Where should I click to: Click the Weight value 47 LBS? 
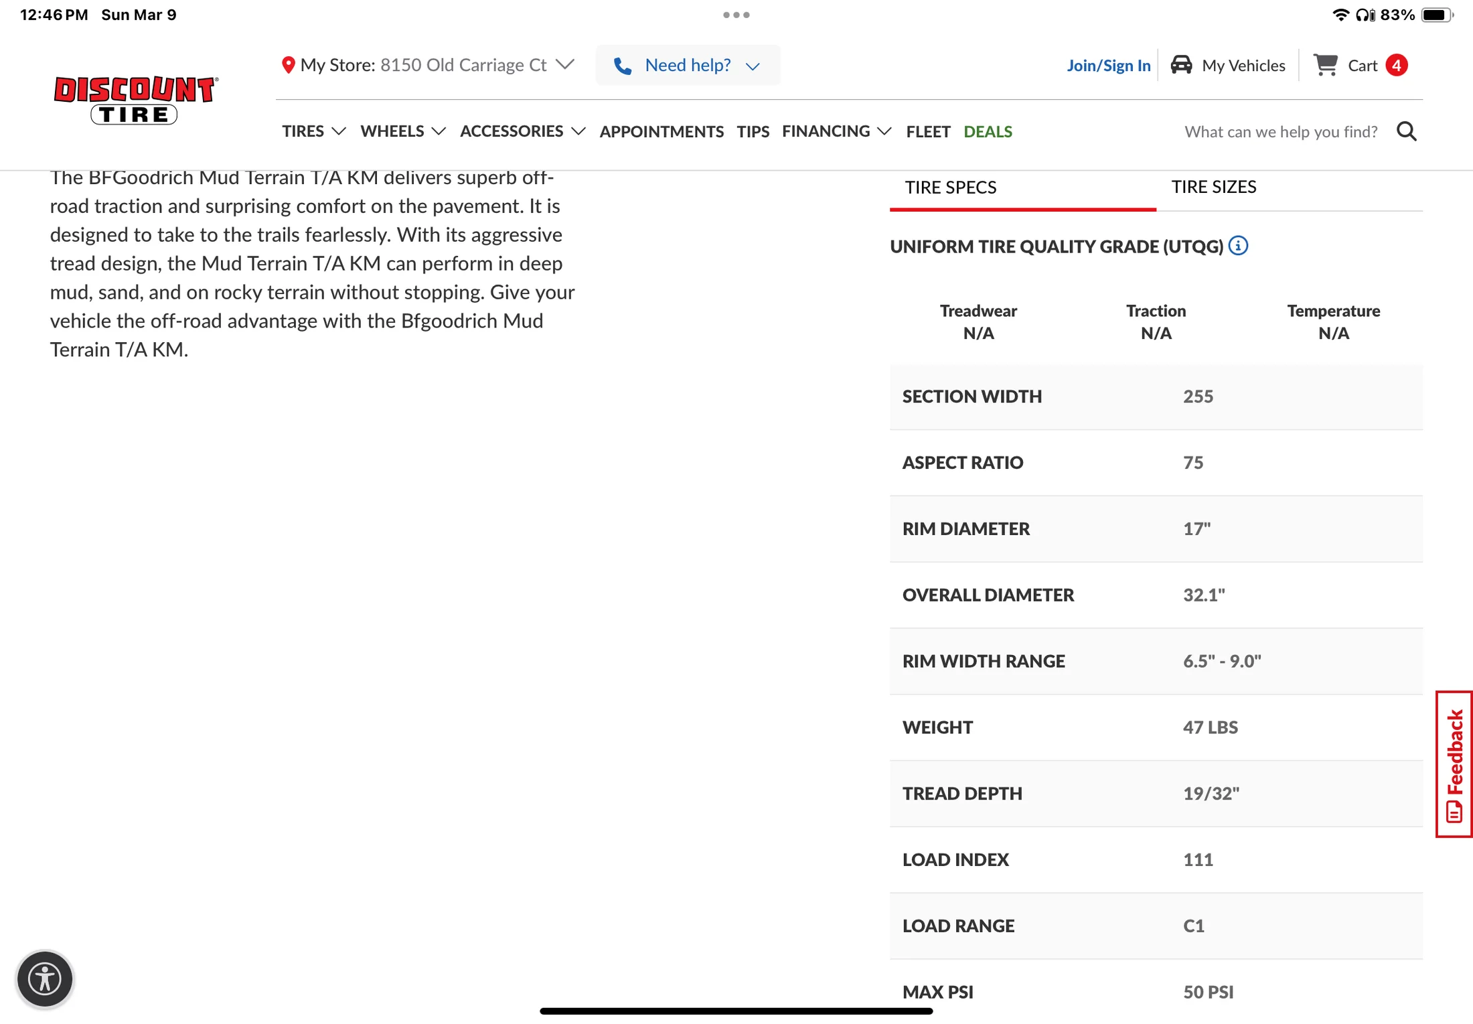pos(1211,727)
